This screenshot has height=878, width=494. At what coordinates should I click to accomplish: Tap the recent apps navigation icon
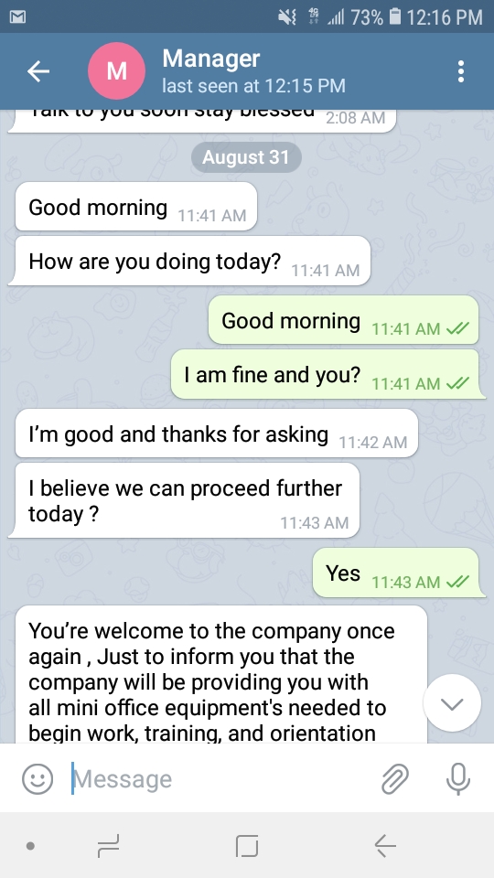[109, 845]
